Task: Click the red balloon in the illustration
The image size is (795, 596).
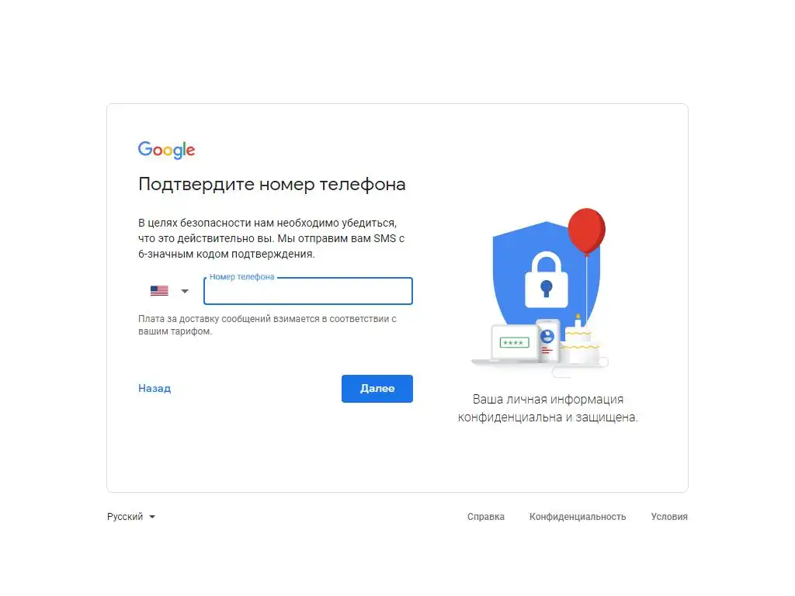Action: [x=587, y=231]
